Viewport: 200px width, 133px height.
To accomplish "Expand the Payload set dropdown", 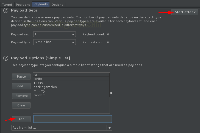I will click(x=73, y=35).
